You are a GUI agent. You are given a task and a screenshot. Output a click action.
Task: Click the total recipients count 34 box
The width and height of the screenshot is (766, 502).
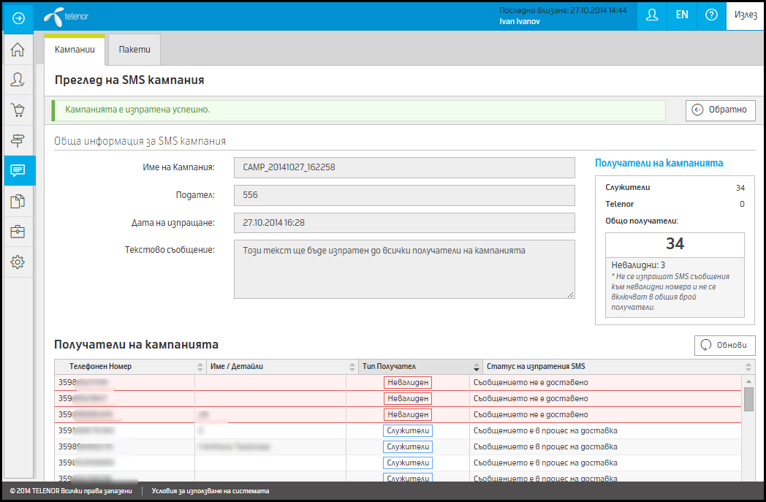pos(675,245)
